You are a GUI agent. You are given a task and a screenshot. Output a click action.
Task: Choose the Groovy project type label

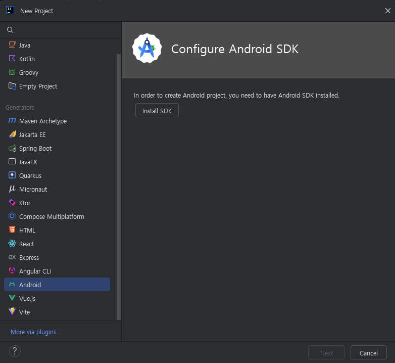tap(29, 73)
